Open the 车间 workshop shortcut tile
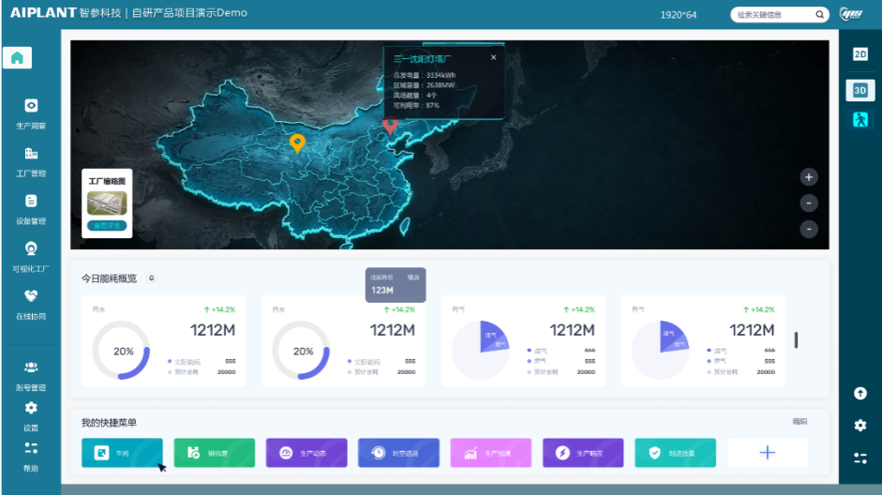 tap(122, 453)
